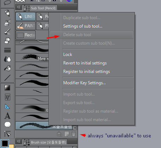The image size is (161, 148).
Task: Select the Lasso selection tool
Action: 7,2
